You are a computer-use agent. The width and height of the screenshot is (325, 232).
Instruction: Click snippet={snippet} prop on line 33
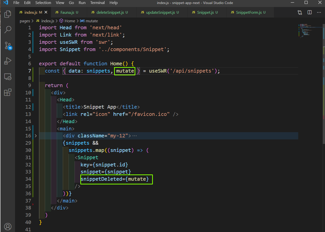click(106, 172)
